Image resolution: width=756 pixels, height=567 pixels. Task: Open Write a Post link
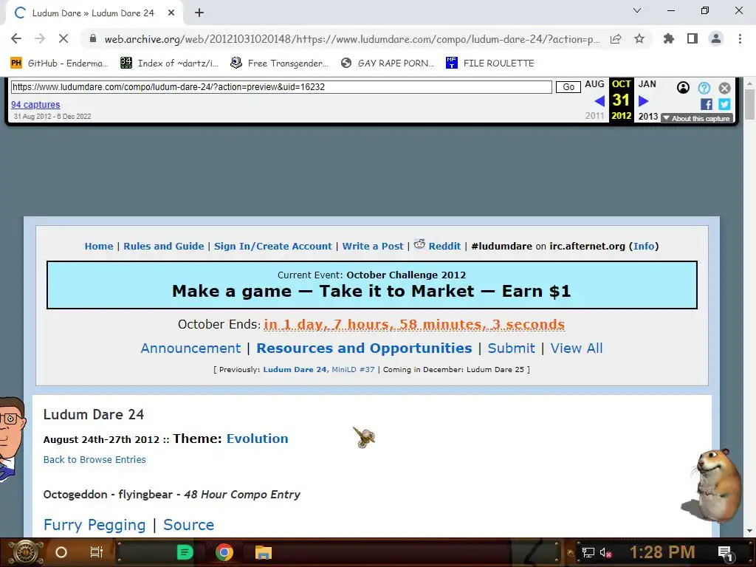click(373, 247)
